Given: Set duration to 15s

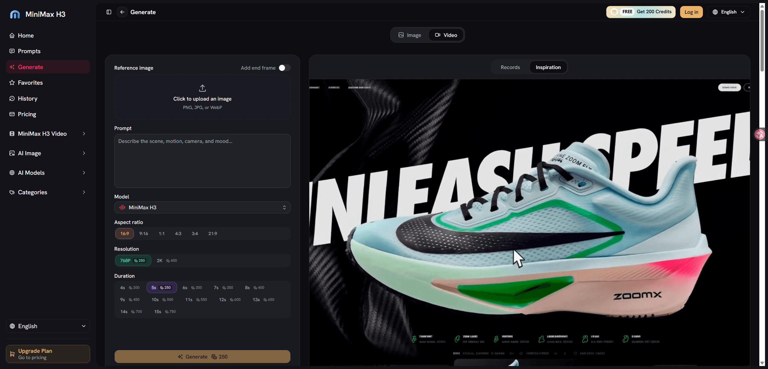Looking at the screenshot, I should (x=165, y=312).
